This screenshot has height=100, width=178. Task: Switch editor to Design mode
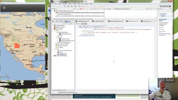pos(85,24)
